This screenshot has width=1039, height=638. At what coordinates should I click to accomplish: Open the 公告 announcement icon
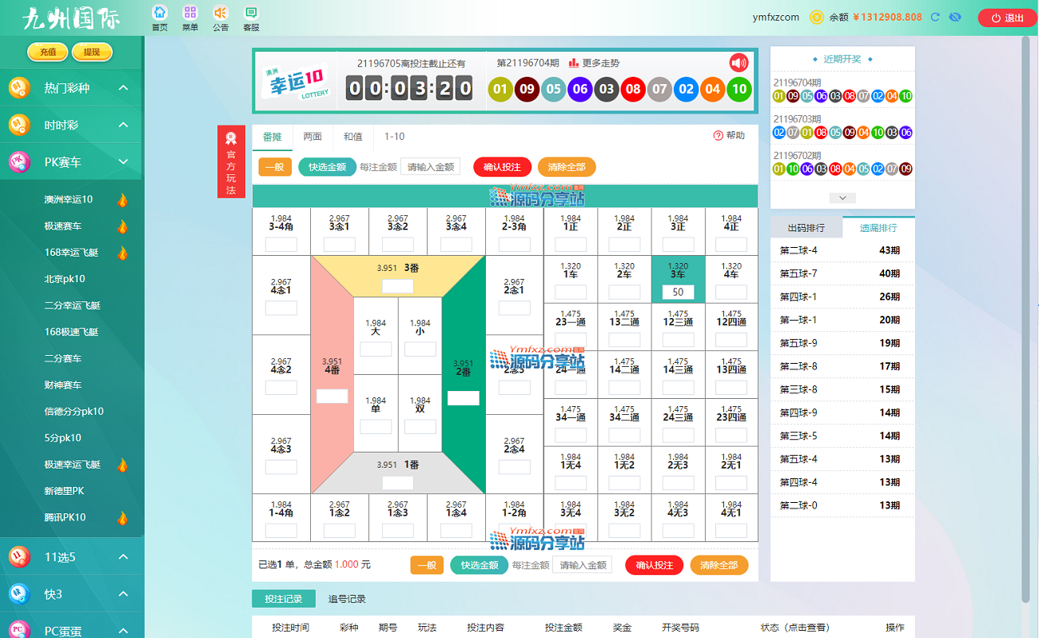[x=221, y=14]
